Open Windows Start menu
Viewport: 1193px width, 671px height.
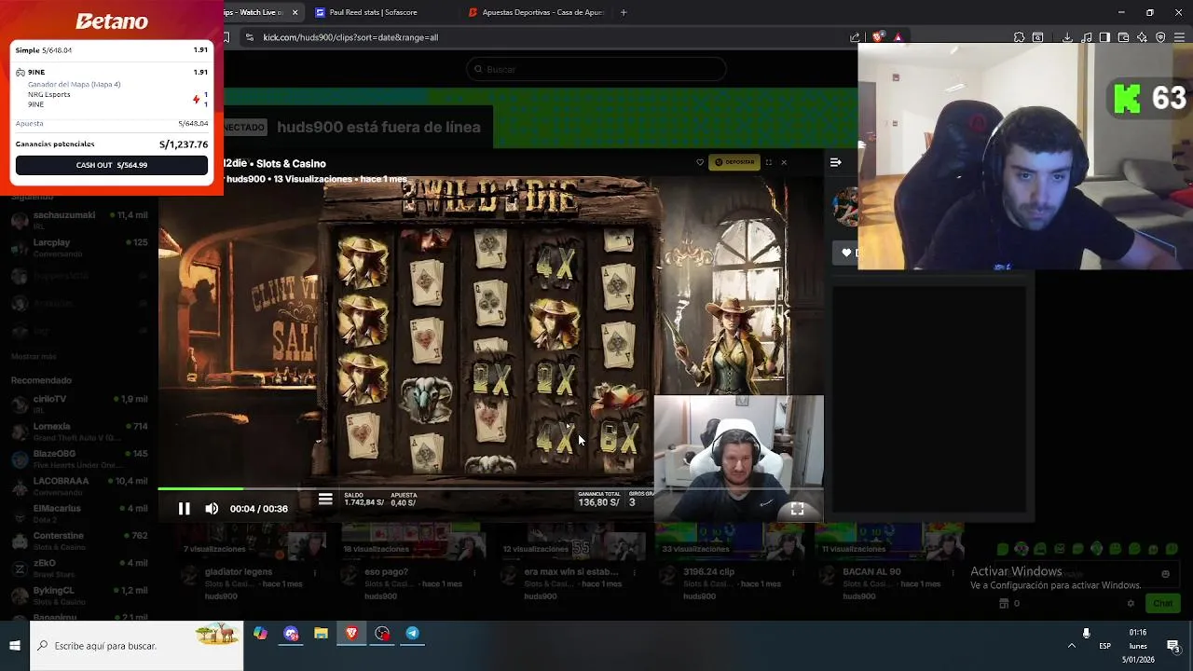click(x=15, y=646)
